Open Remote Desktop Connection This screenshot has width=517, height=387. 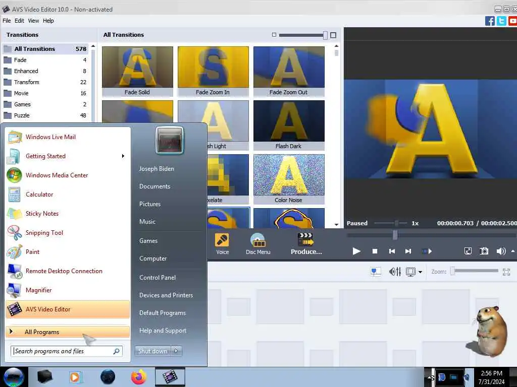(68, 271)
